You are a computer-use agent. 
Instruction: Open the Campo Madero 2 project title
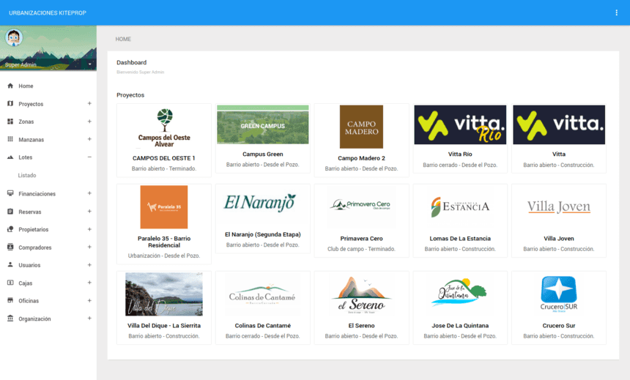[362, 158]
